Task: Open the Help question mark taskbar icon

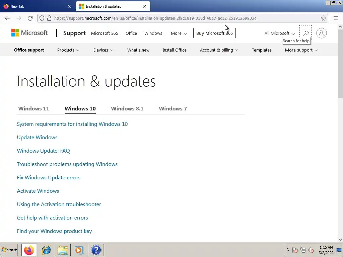Action: (96, 250)
